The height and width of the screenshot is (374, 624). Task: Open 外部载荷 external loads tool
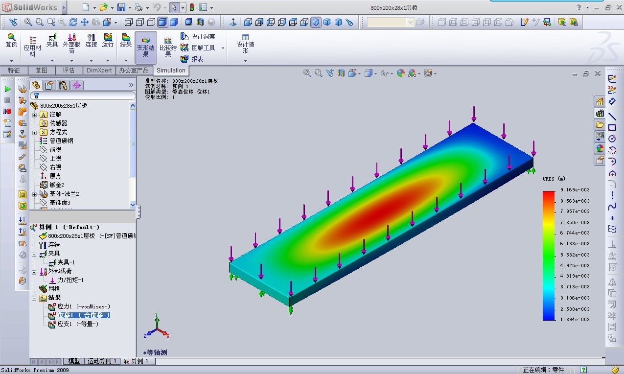click(x=71, y=44)
